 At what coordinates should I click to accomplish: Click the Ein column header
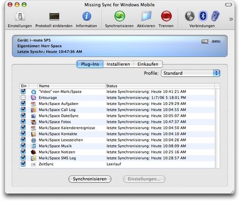24,86
